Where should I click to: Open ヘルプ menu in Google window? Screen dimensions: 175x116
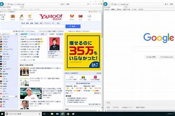pos(141,10)
